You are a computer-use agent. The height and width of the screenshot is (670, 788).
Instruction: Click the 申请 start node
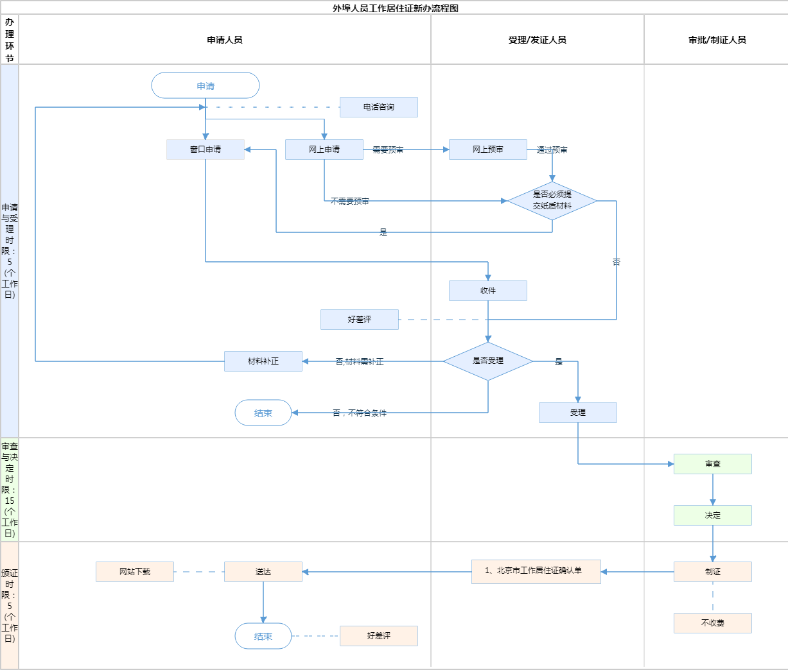pos(206,85)
